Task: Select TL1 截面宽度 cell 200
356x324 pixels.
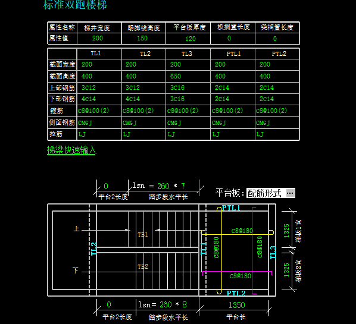Action: click(x=87, y=64)
